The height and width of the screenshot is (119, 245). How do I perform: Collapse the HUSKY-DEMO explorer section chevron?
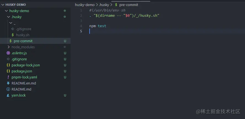[3, 5]
